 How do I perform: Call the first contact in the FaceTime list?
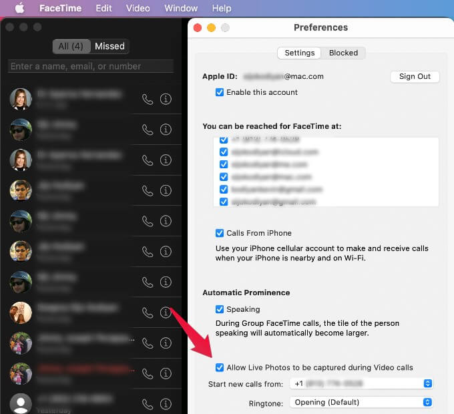148,99
